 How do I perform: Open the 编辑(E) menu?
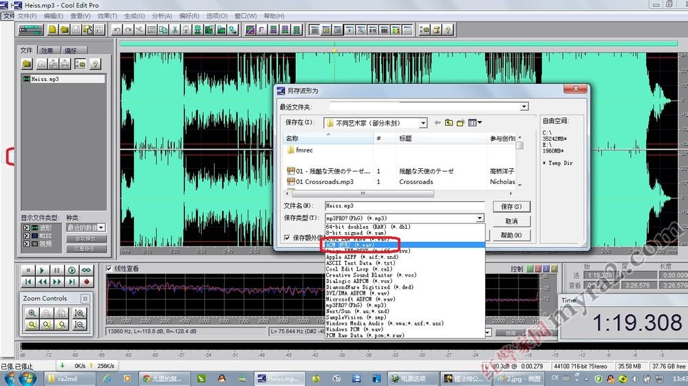point(54,16)
